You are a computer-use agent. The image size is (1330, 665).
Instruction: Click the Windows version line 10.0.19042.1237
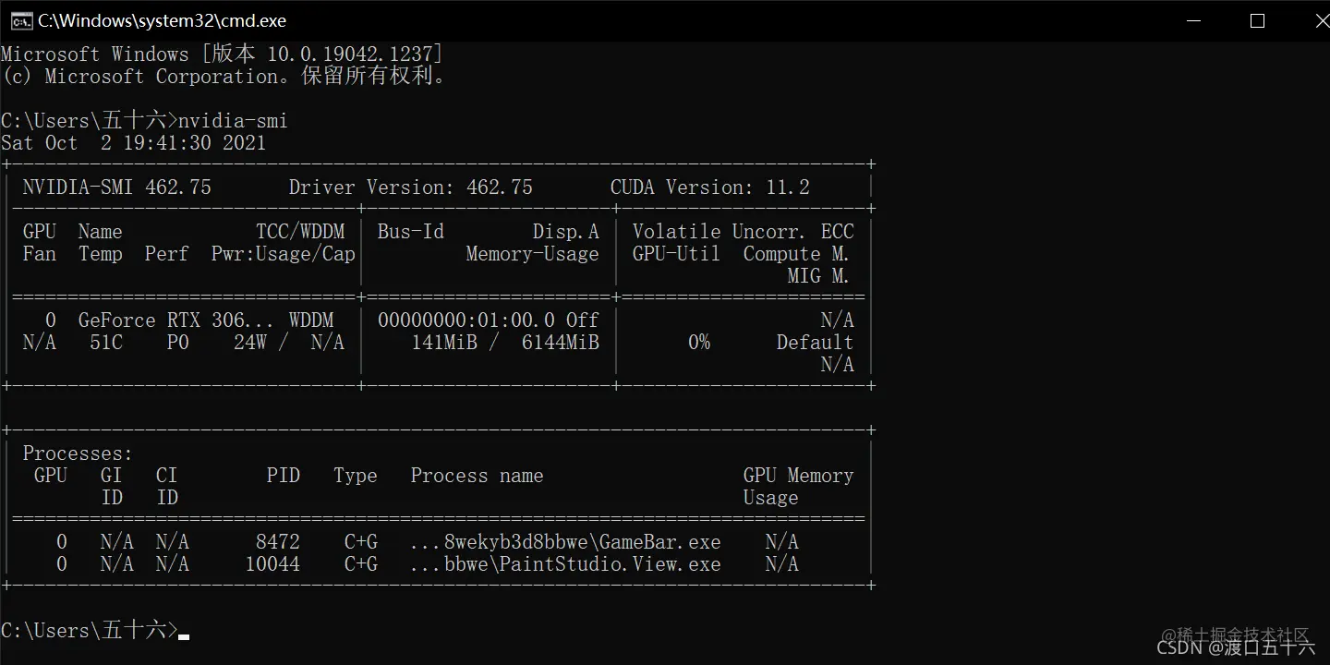click(x=222, y=54)
